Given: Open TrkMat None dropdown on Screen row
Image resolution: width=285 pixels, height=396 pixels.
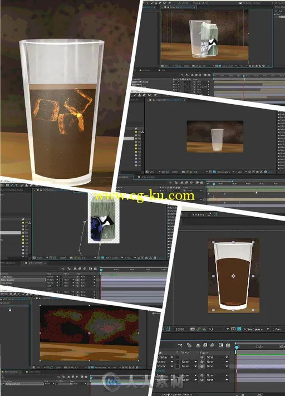Looking at the screenshot, I should tap(189, 366).
